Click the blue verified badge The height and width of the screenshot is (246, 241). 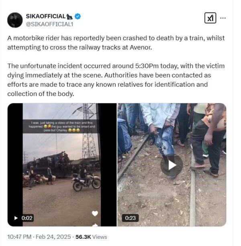79,16
